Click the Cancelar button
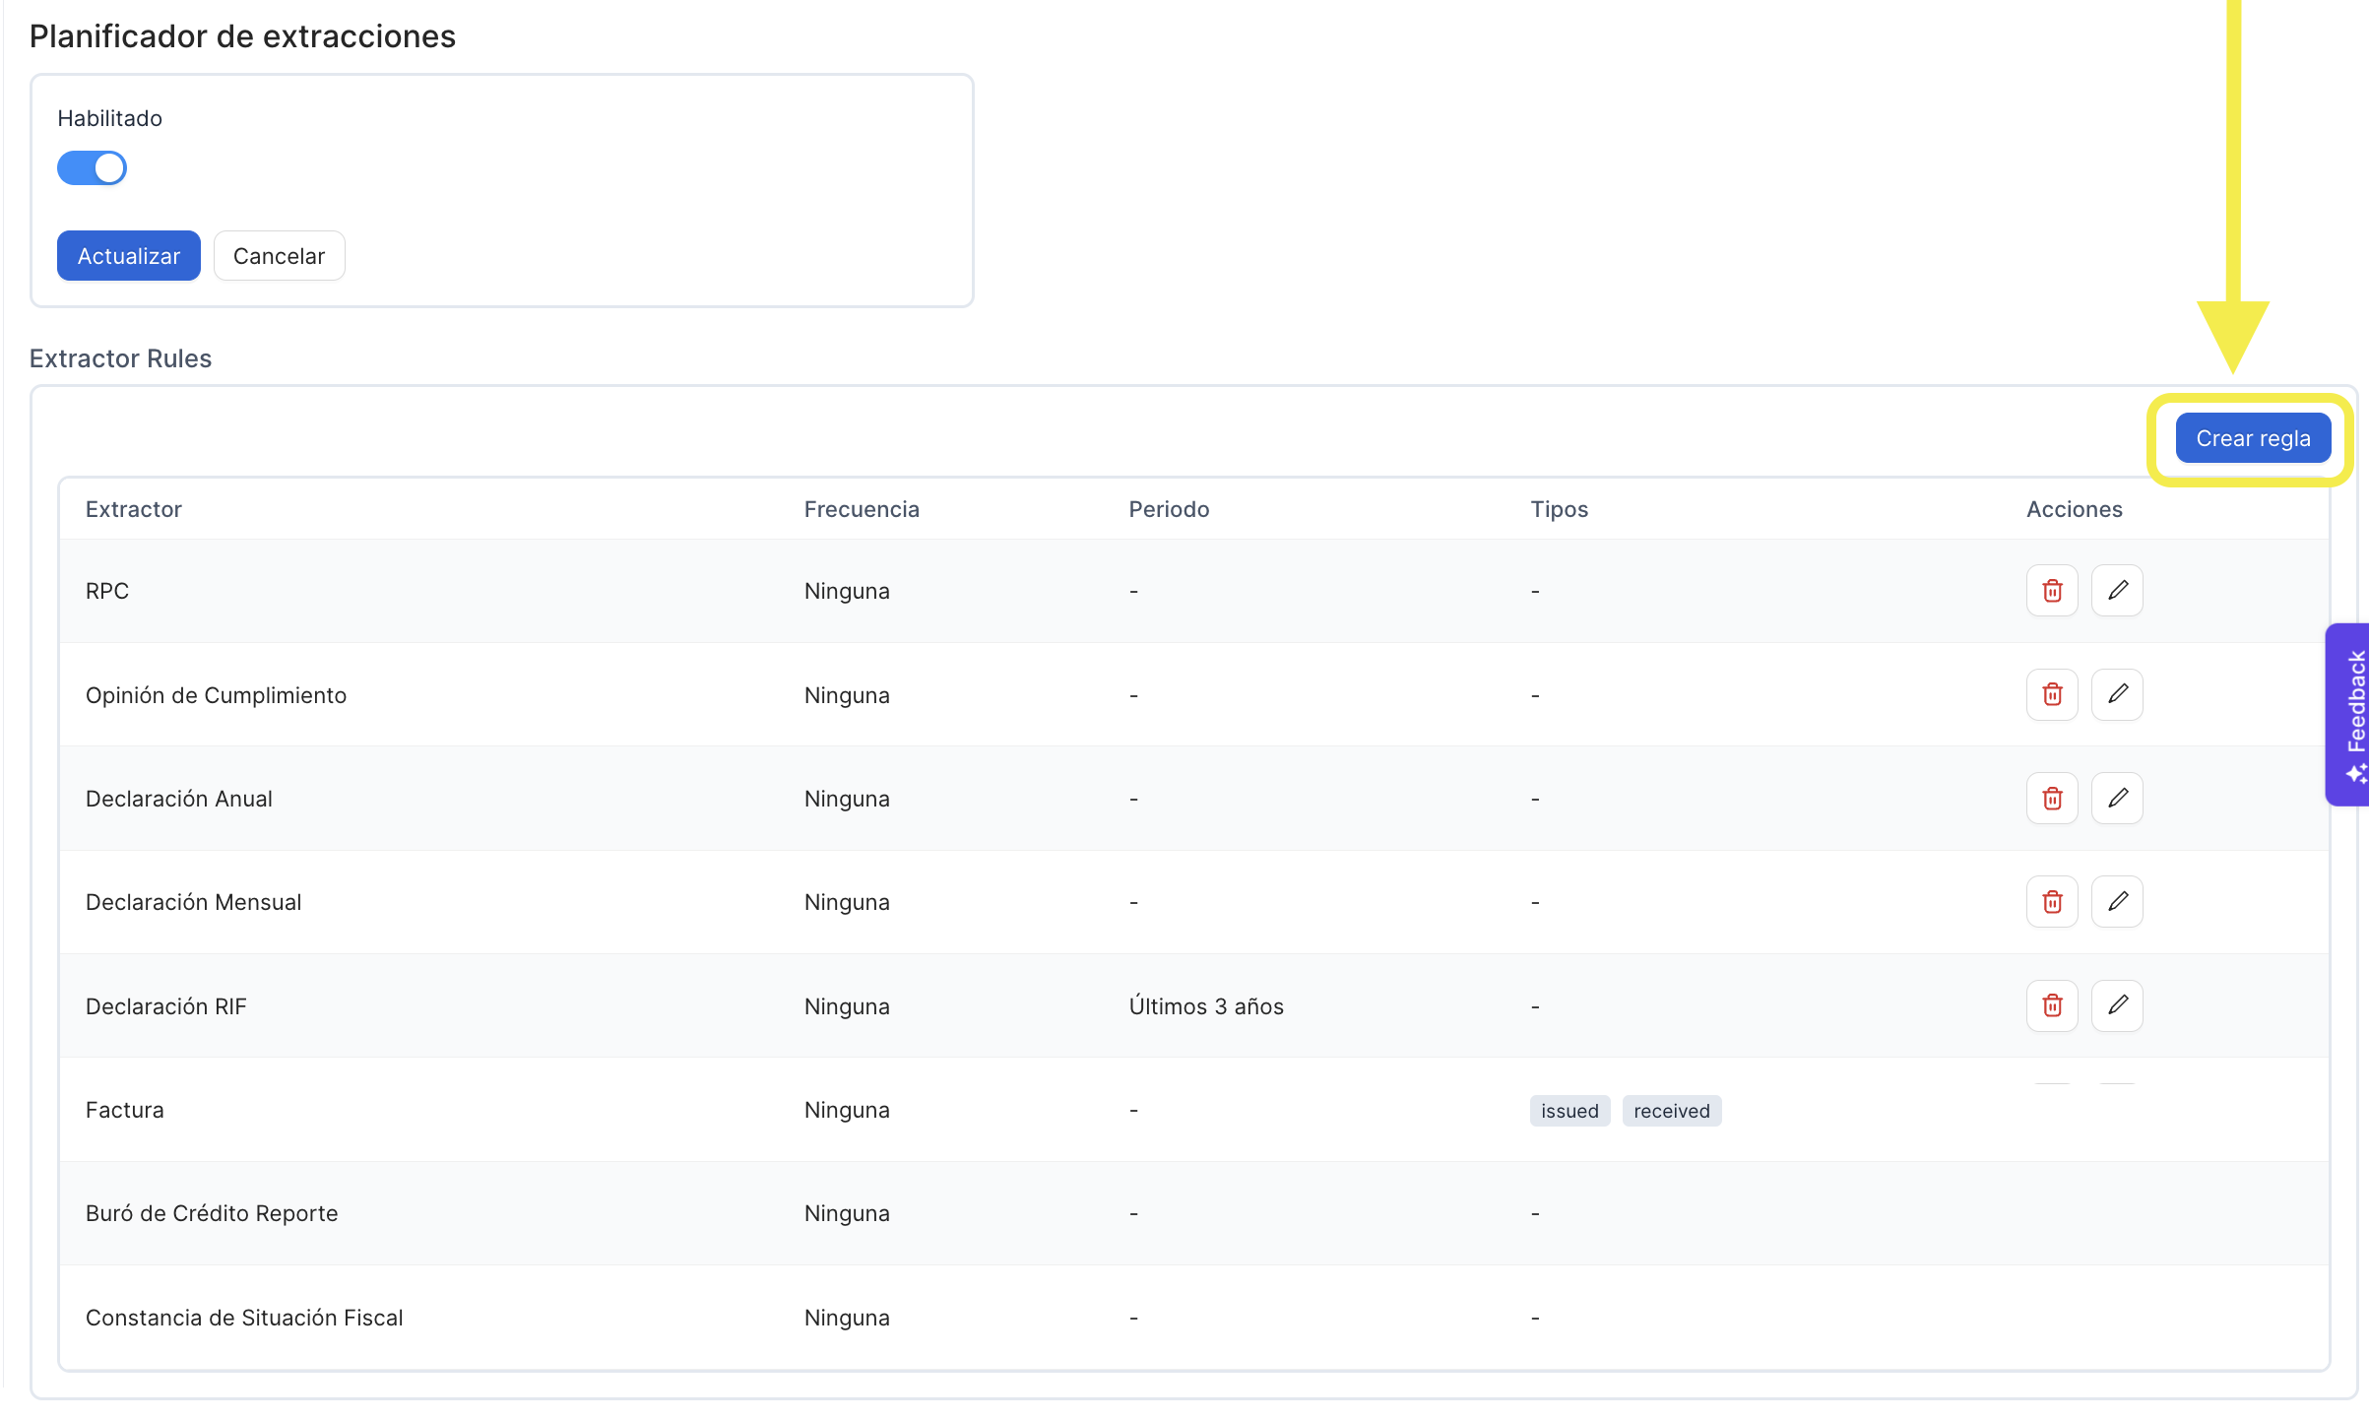The width and height of the screenshot is (2369, 1420). [279, 256]
